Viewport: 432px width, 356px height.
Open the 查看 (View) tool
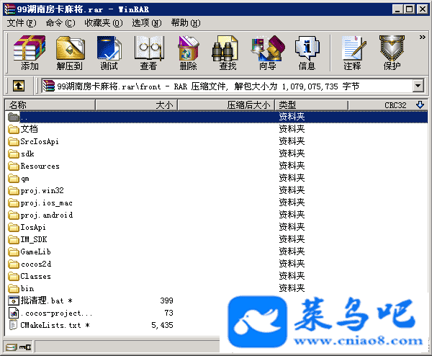(x=148, y=53)
